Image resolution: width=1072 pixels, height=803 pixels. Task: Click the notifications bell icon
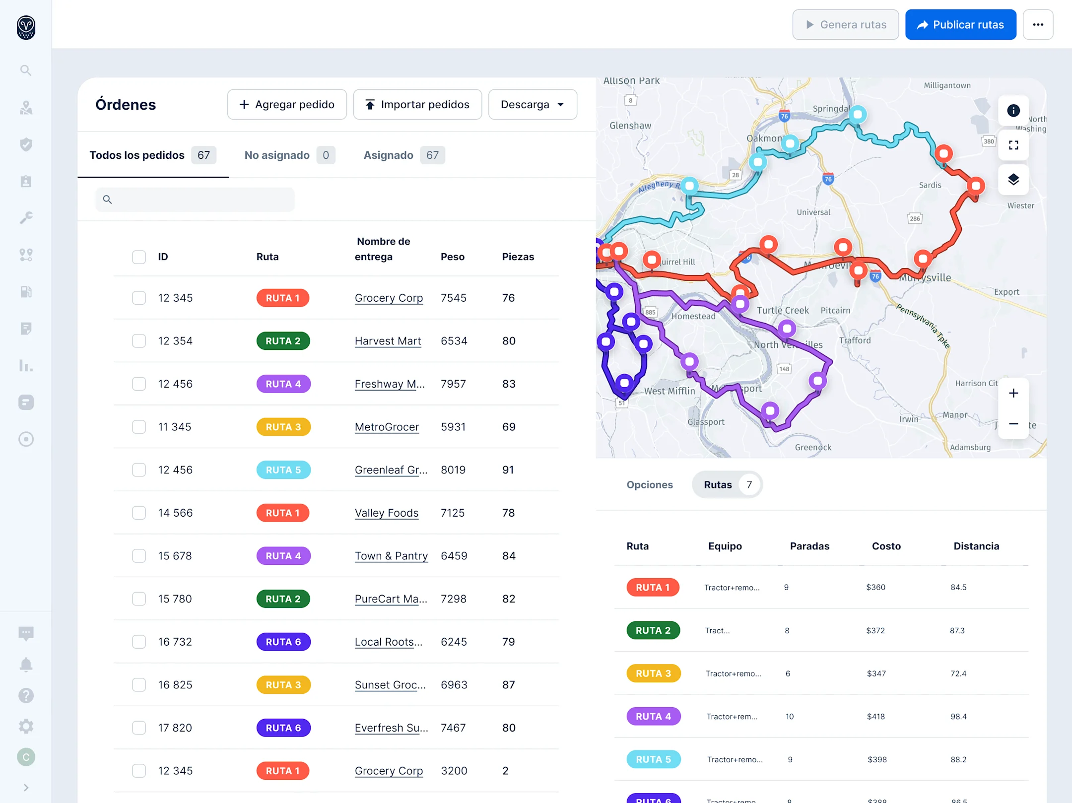click(26, 664)
